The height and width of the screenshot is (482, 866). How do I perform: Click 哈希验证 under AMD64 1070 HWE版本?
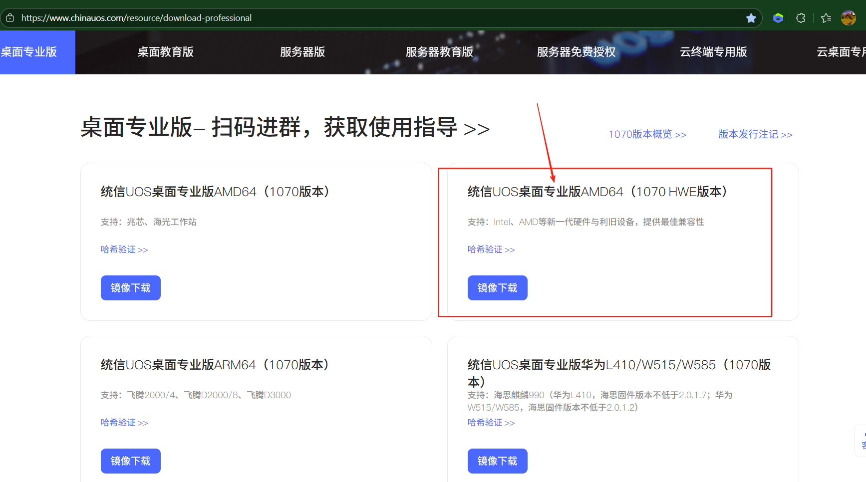(x=491, y=249)
